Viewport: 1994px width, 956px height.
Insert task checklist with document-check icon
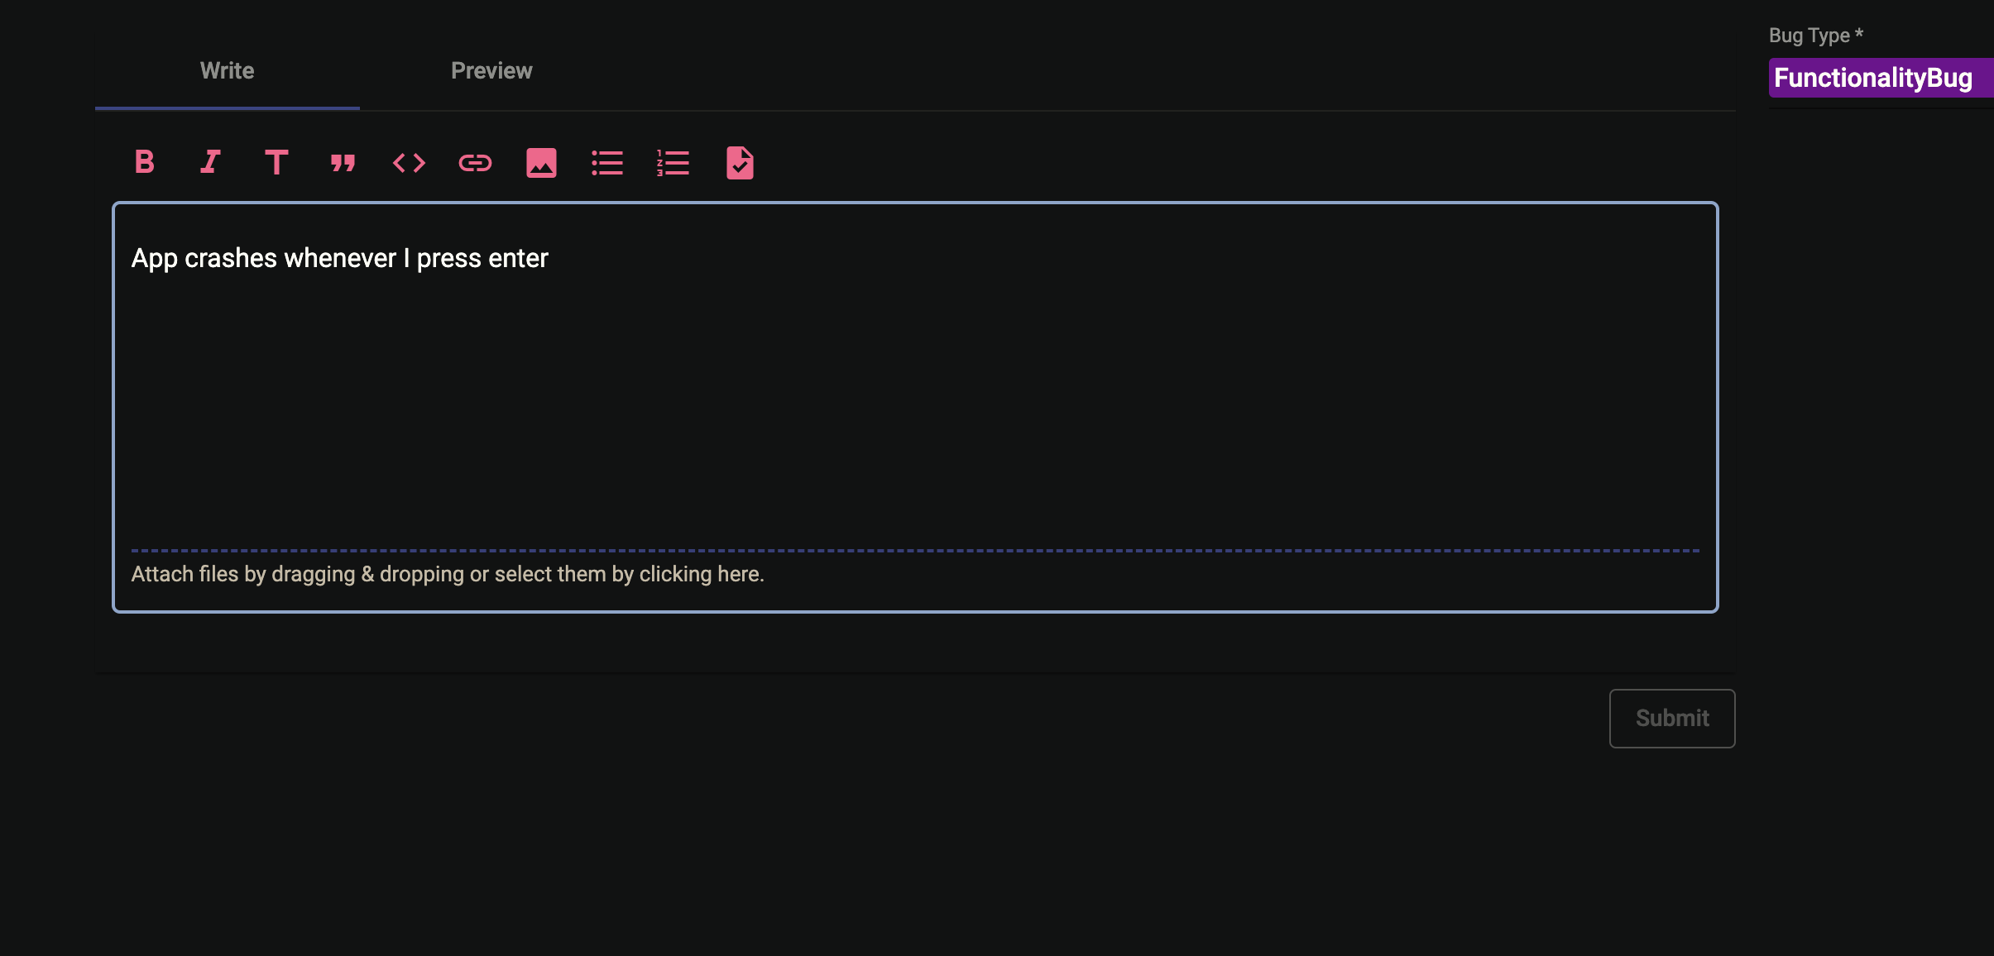pyautogui.click(x=740, y=163)
